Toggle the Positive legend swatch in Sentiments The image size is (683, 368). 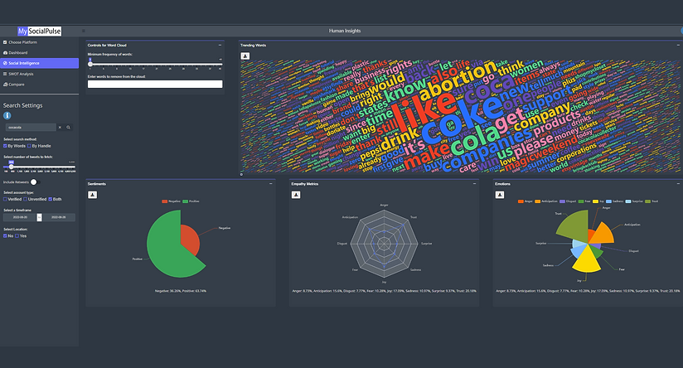pyautogui.click(x=185, y=201)
